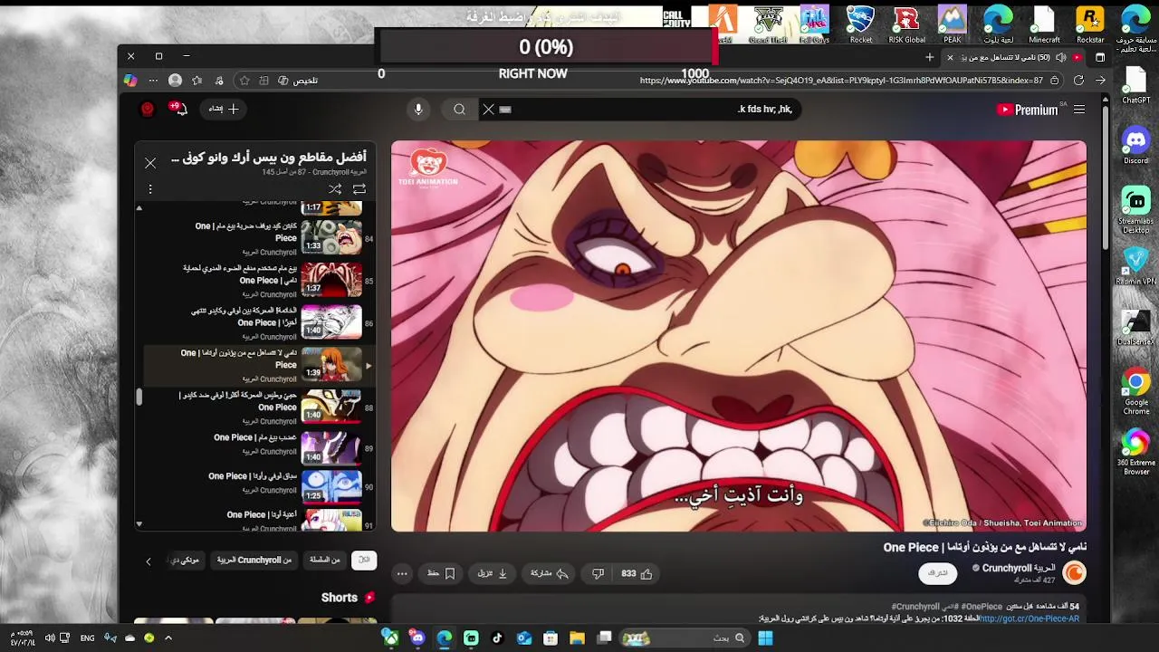Open Streamlabs Desktop shortcut
This screenshot has width=1159, height=652.
(x=1135, y=210)
